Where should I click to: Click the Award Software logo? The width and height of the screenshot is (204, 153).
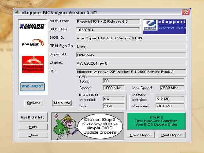click(32, 26)
